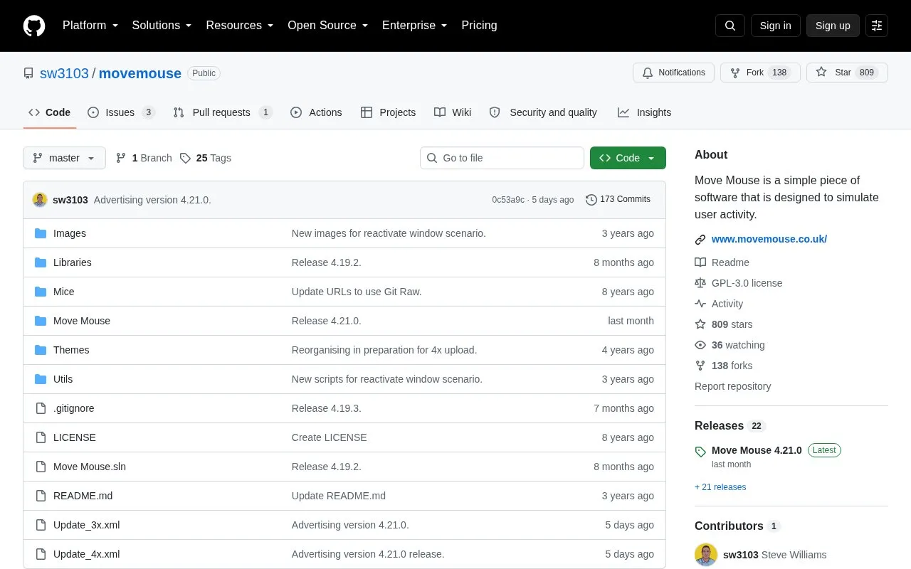Expand the Platform menu
This screenshot has height=569, width=911.
click(x=90, y=26)
